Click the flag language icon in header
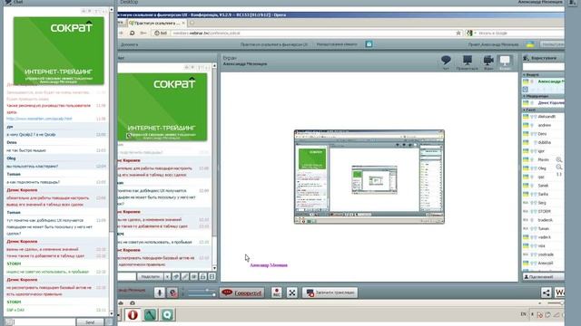Viewport: 581px width, 326px height. [530, 44]
